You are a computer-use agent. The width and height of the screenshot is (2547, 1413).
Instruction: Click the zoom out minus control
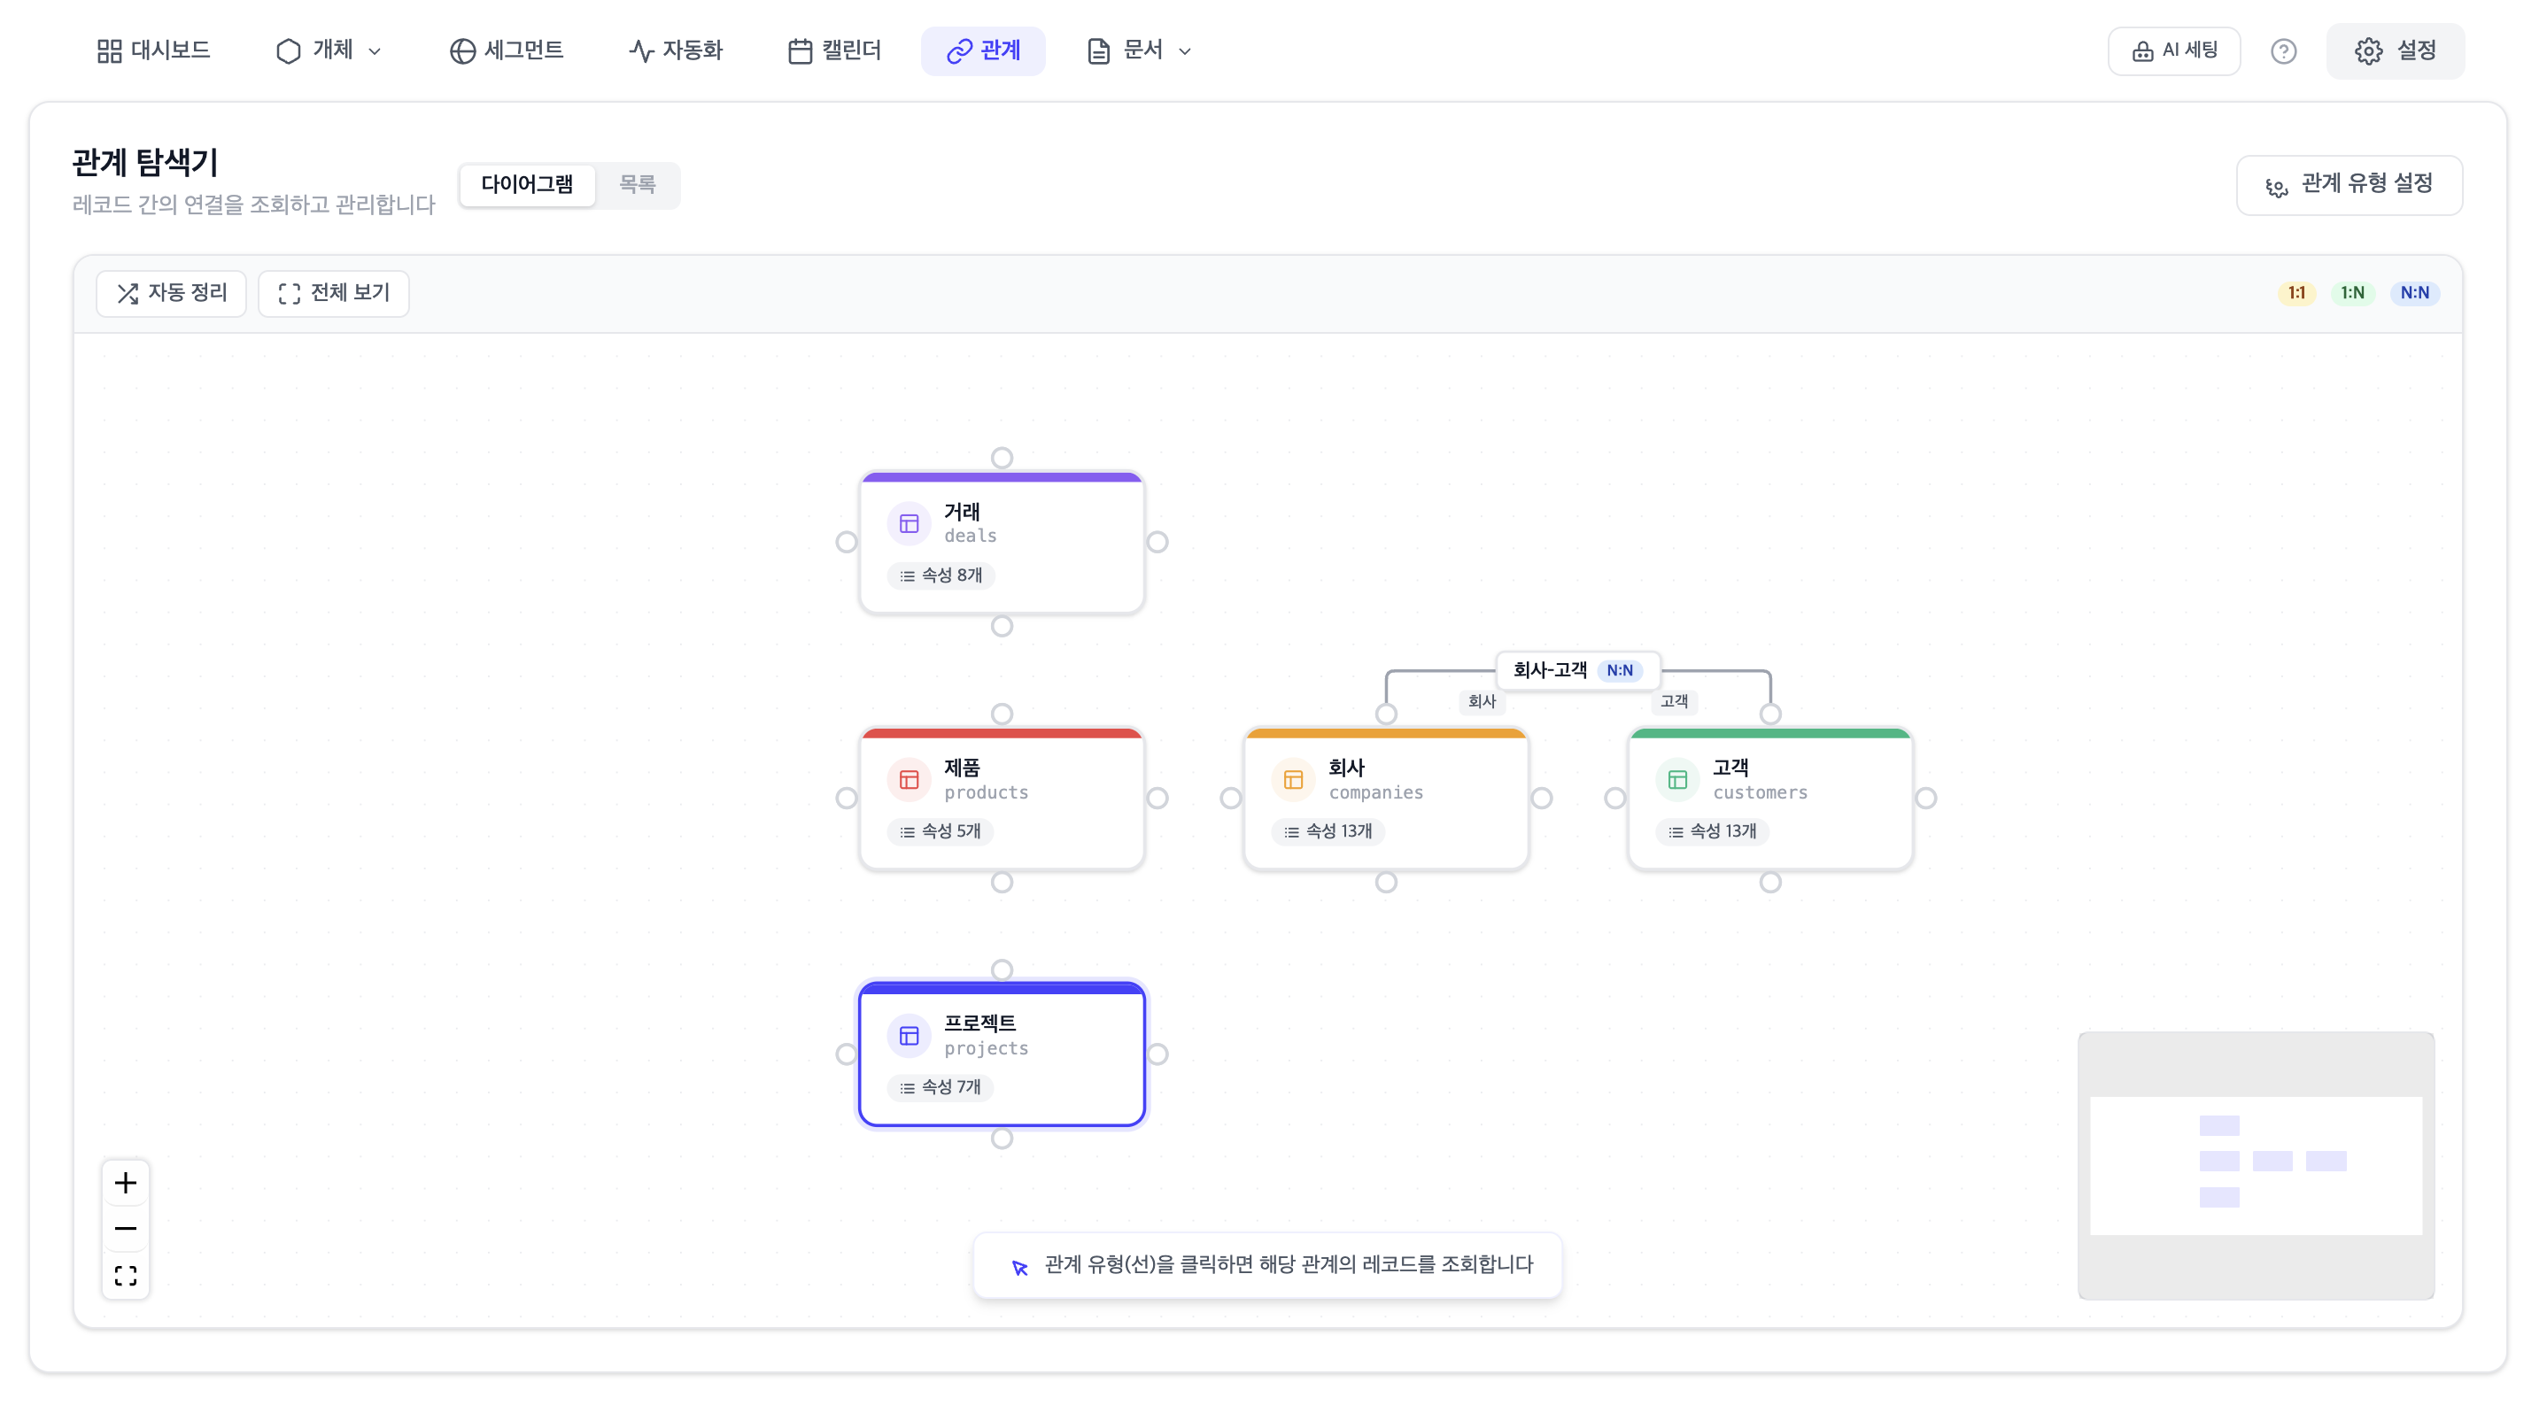tap(126, 1228)
